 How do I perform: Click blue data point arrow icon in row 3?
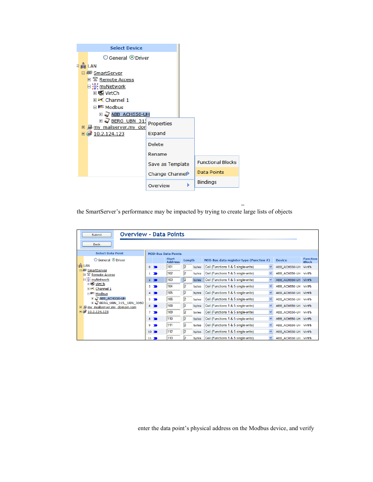(155, 286)
